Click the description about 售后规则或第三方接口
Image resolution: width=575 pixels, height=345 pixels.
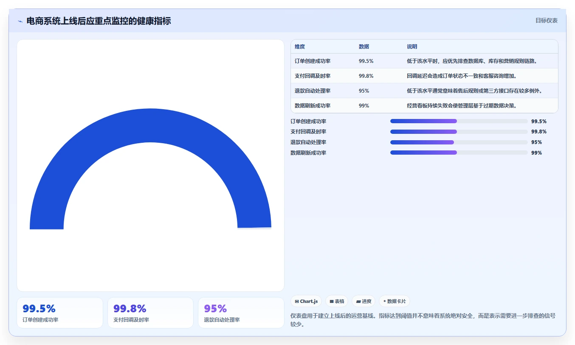click(x=474, y=91)
